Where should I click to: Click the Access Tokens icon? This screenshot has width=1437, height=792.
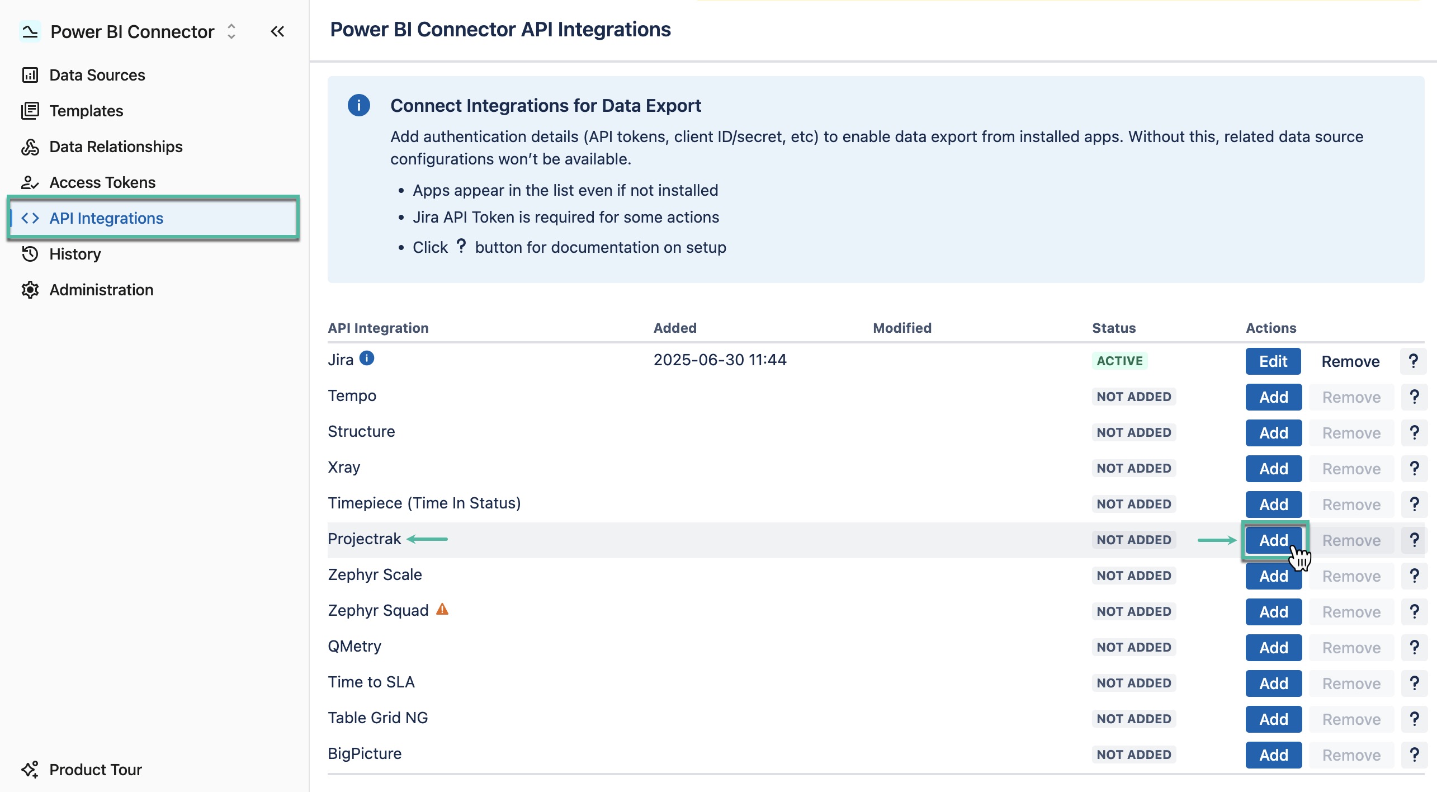(31, 182)
